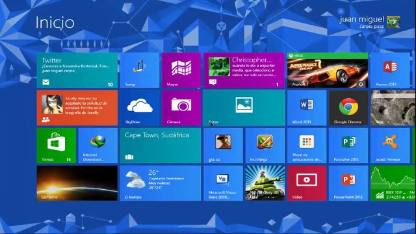Image resolution: width=416 pixels, height=234 pixels.
Task: Open the Songr app tile
Action: tap(140, 70)
